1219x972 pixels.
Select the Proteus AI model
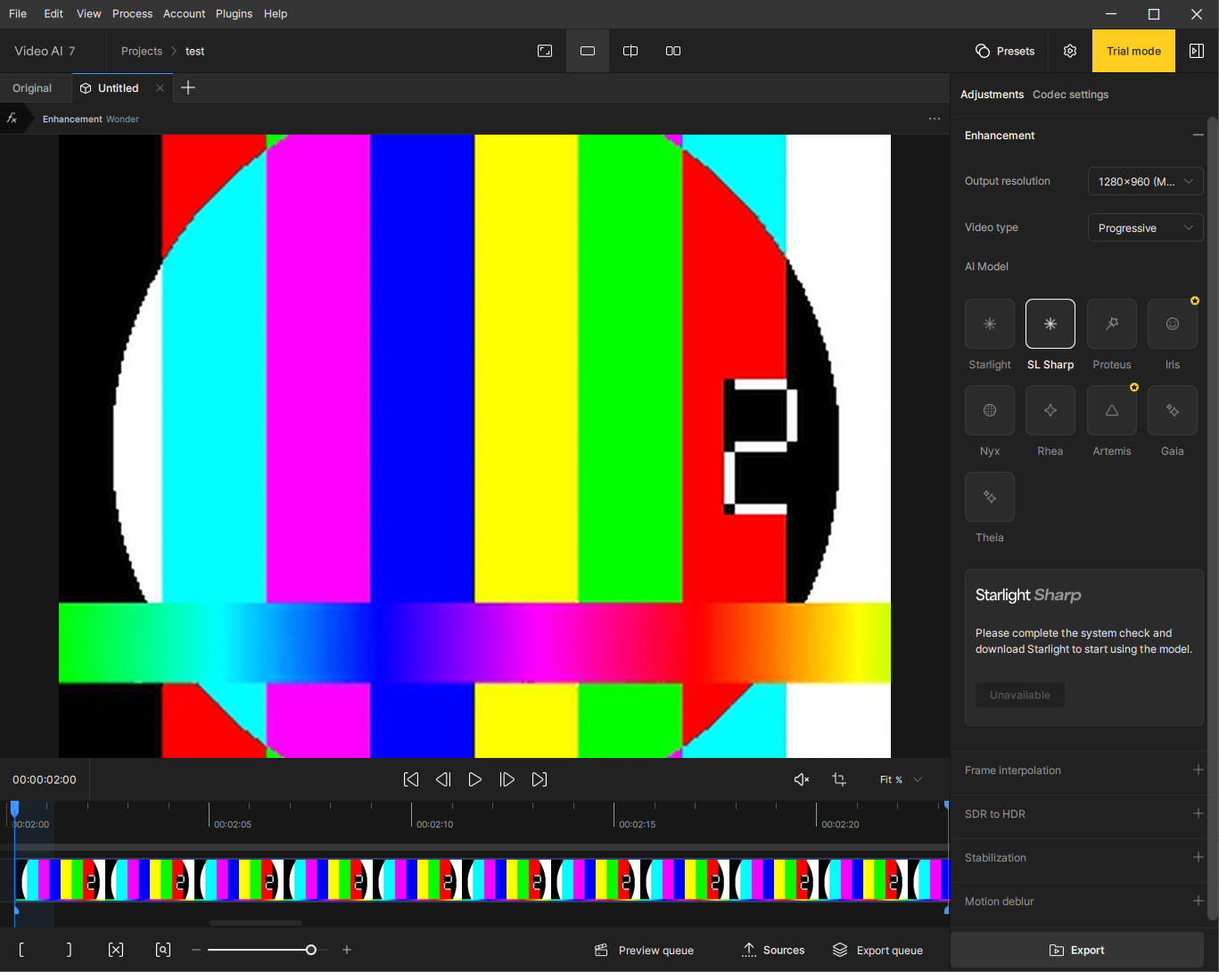point(1111,324)
